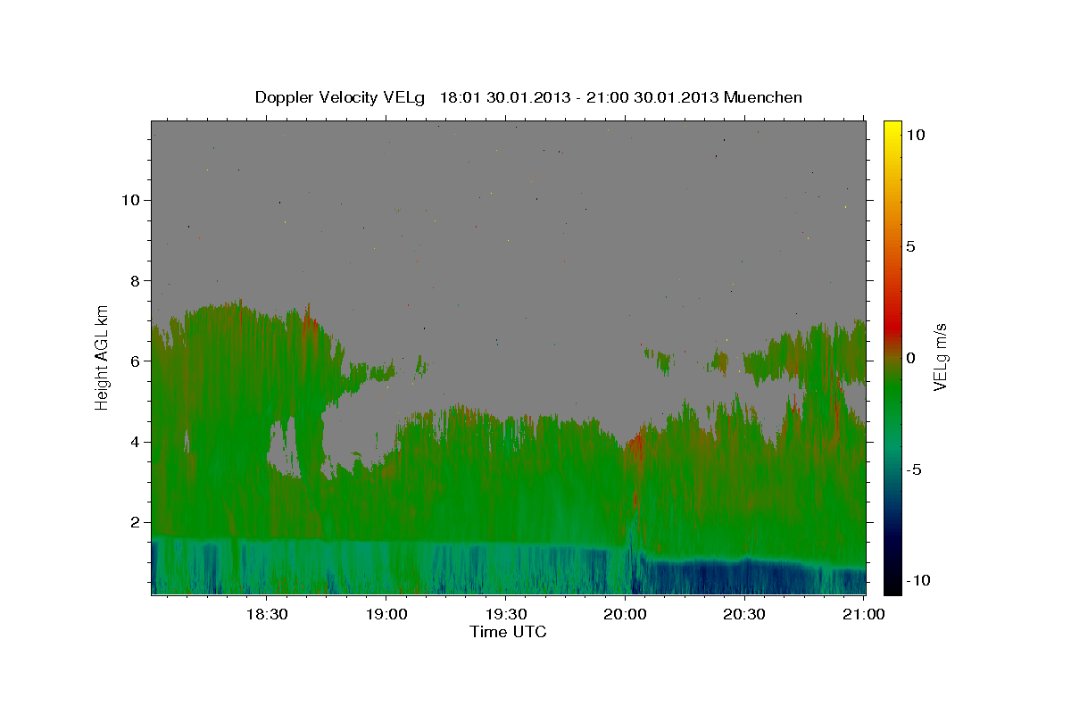
Task: Click the colorbar value label -10
Action: point(917,580)
